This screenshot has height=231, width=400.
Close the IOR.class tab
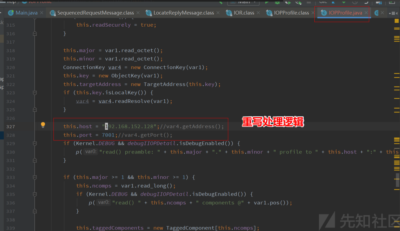(258, 13)
